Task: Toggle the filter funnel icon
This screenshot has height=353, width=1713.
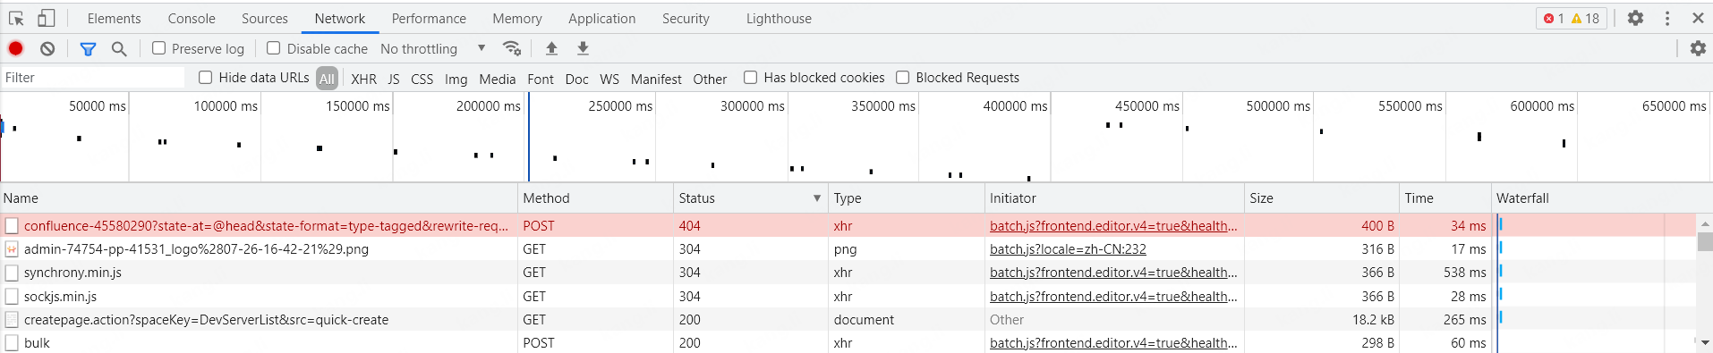Action: (88, 48)
